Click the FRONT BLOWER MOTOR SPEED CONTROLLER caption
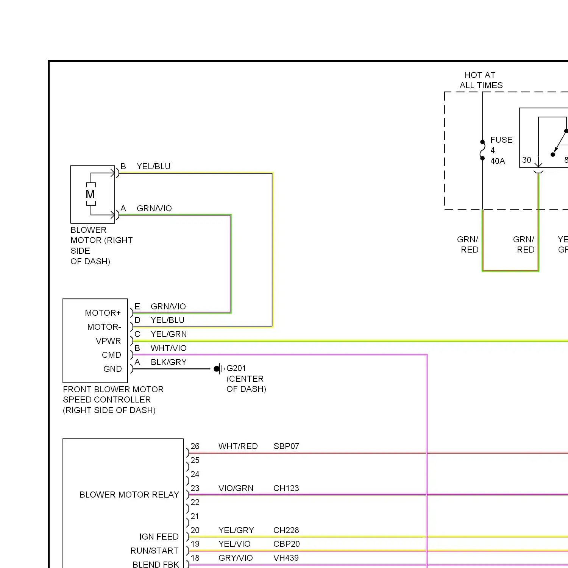The image size is (568, 568). pos(113,400)
